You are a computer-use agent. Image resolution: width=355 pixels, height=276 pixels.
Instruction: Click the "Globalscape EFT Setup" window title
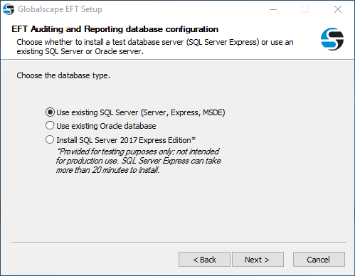(60, 9)
